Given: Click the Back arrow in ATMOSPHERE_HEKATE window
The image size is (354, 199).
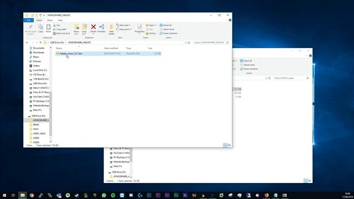Looking at the screenshot, I should click(27, 43).
